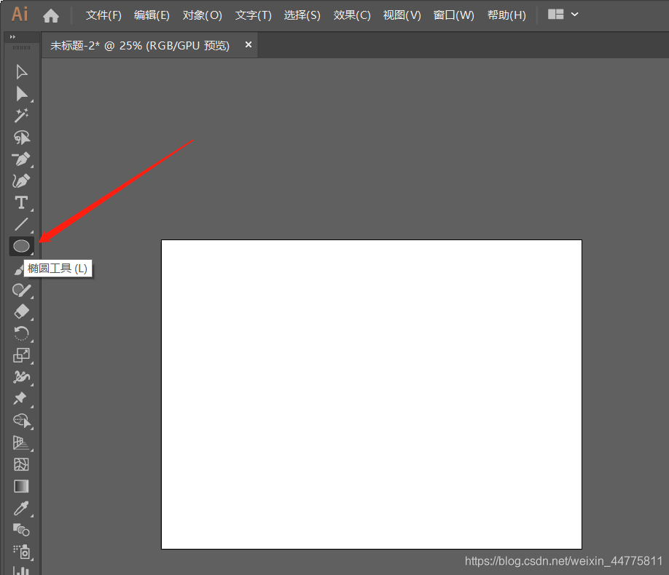
Task: Select the Pen tool
Action: [21, 159]
